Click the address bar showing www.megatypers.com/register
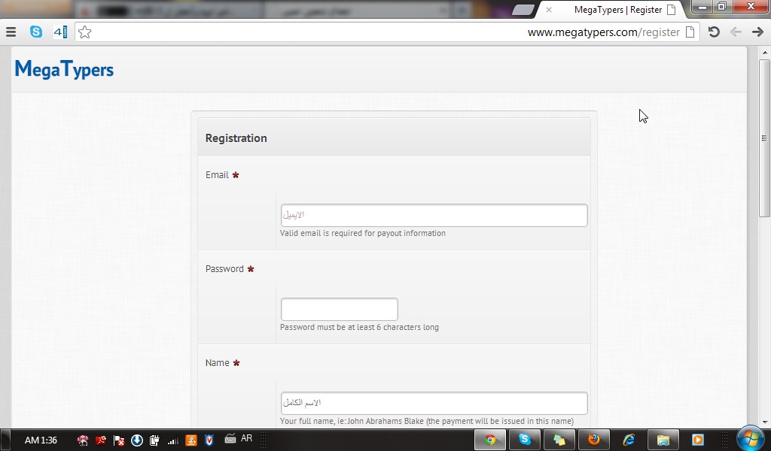This screenshot has height=451, width=771. pyautogui.click(x=387, y=32)
